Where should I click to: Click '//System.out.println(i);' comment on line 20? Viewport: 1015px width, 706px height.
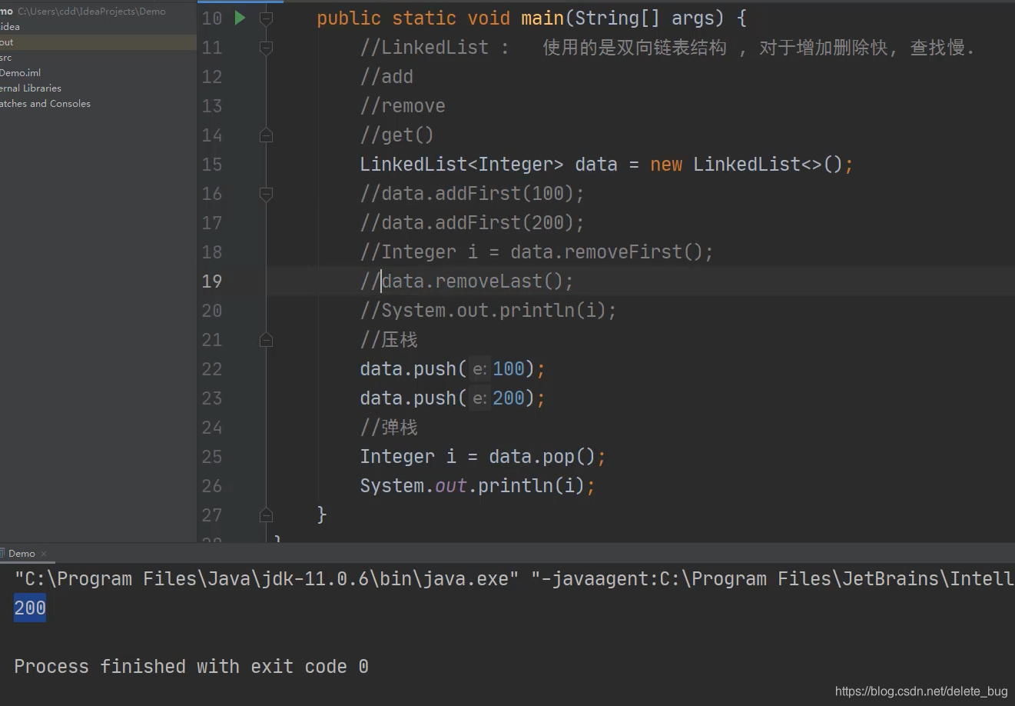[x=489, y=311]
